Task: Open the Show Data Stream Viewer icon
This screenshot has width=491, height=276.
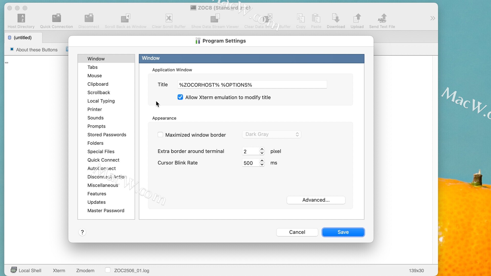Action: pos(215,18)
